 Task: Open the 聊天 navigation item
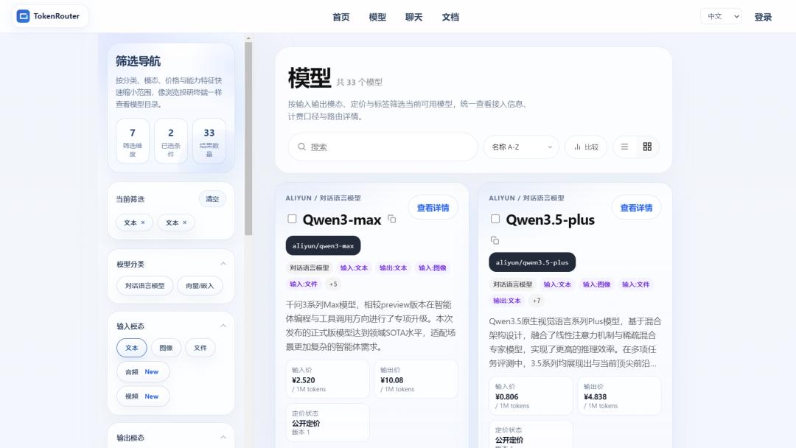coord(413,17)
